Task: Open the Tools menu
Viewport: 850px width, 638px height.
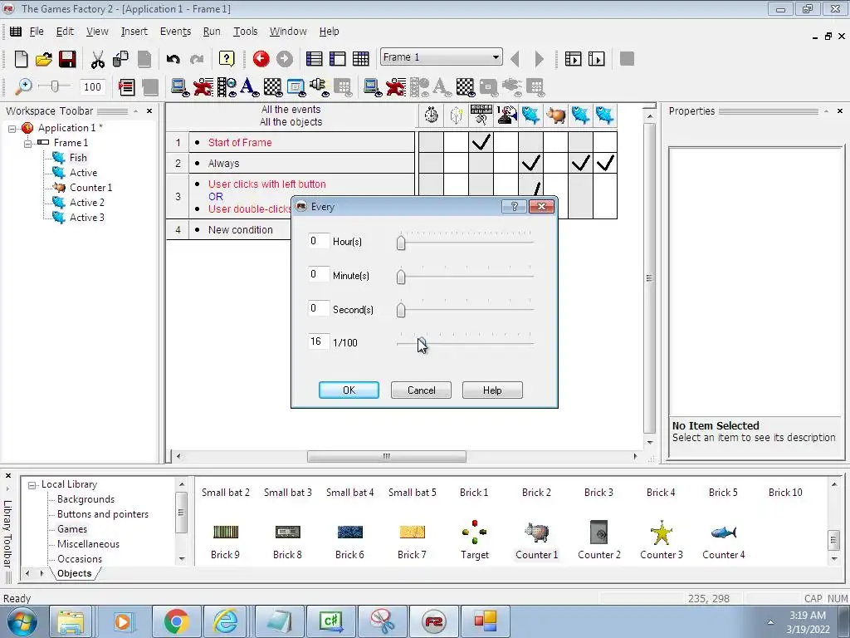Action: pos(245,32)
